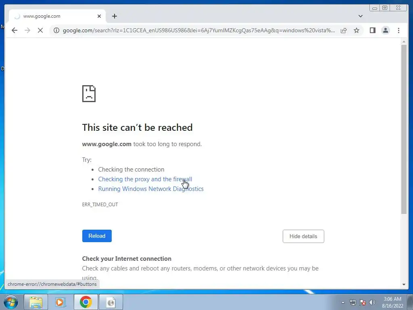Open the Chrome three-dot menu
The height and width of the screenshot is (310, 413).
tap(398, 30)
